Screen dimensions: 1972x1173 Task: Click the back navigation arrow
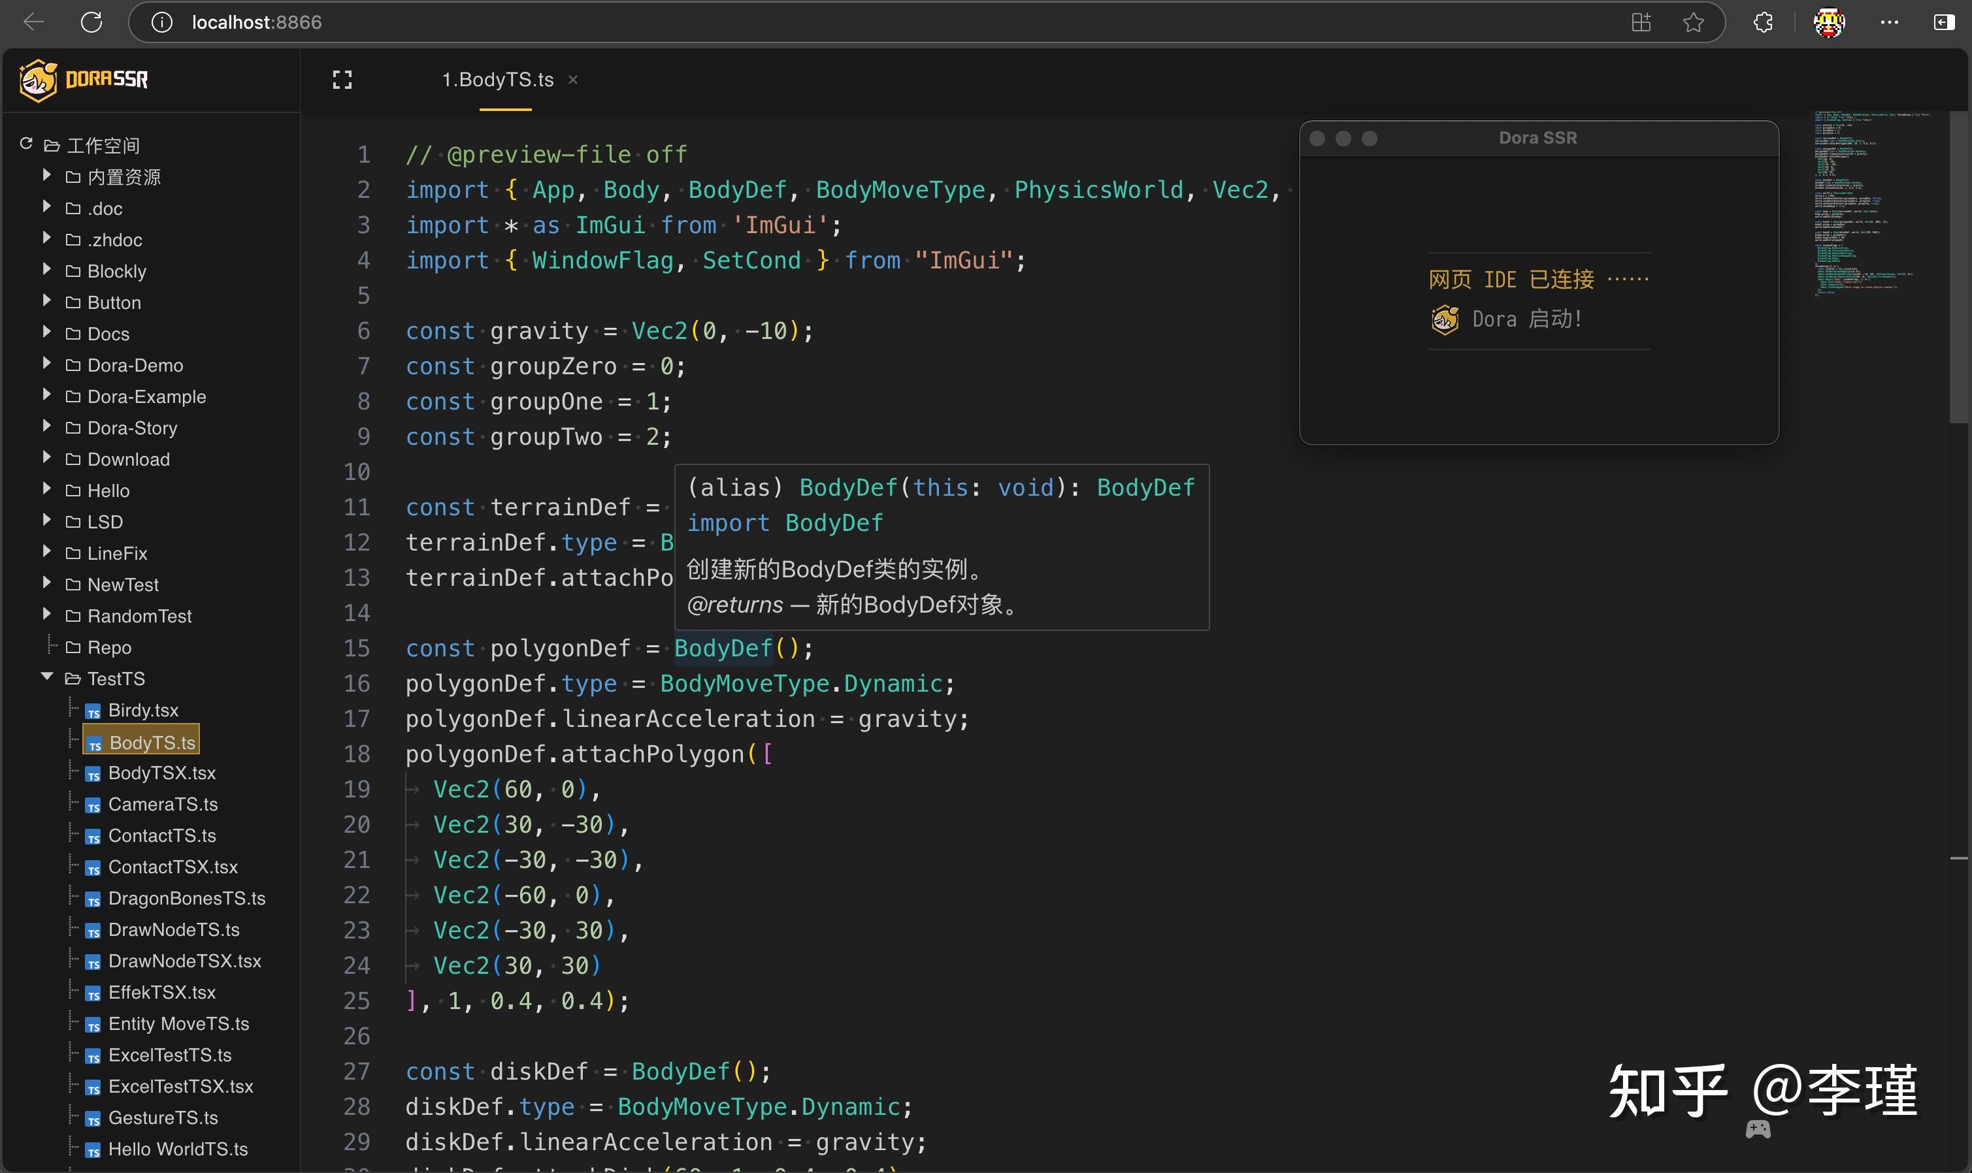34,22
